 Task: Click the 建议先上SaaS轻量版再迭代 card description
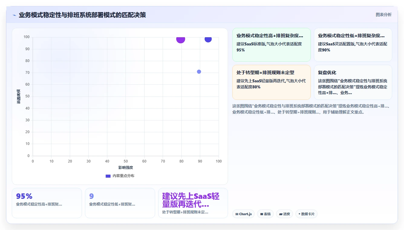271,84
